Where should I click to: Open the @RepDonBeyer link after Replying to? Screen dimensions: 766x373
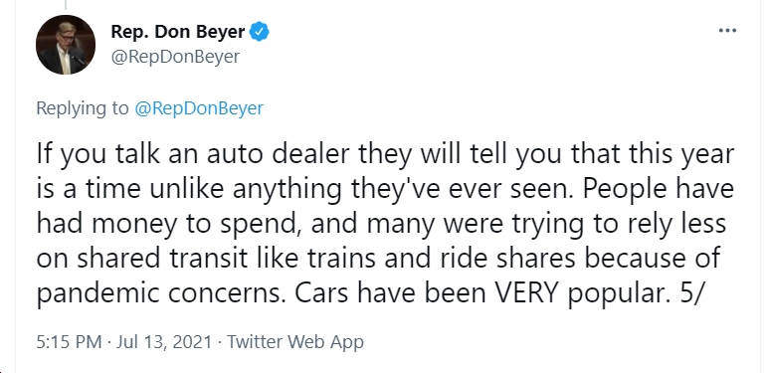click(x=199, y=107)
